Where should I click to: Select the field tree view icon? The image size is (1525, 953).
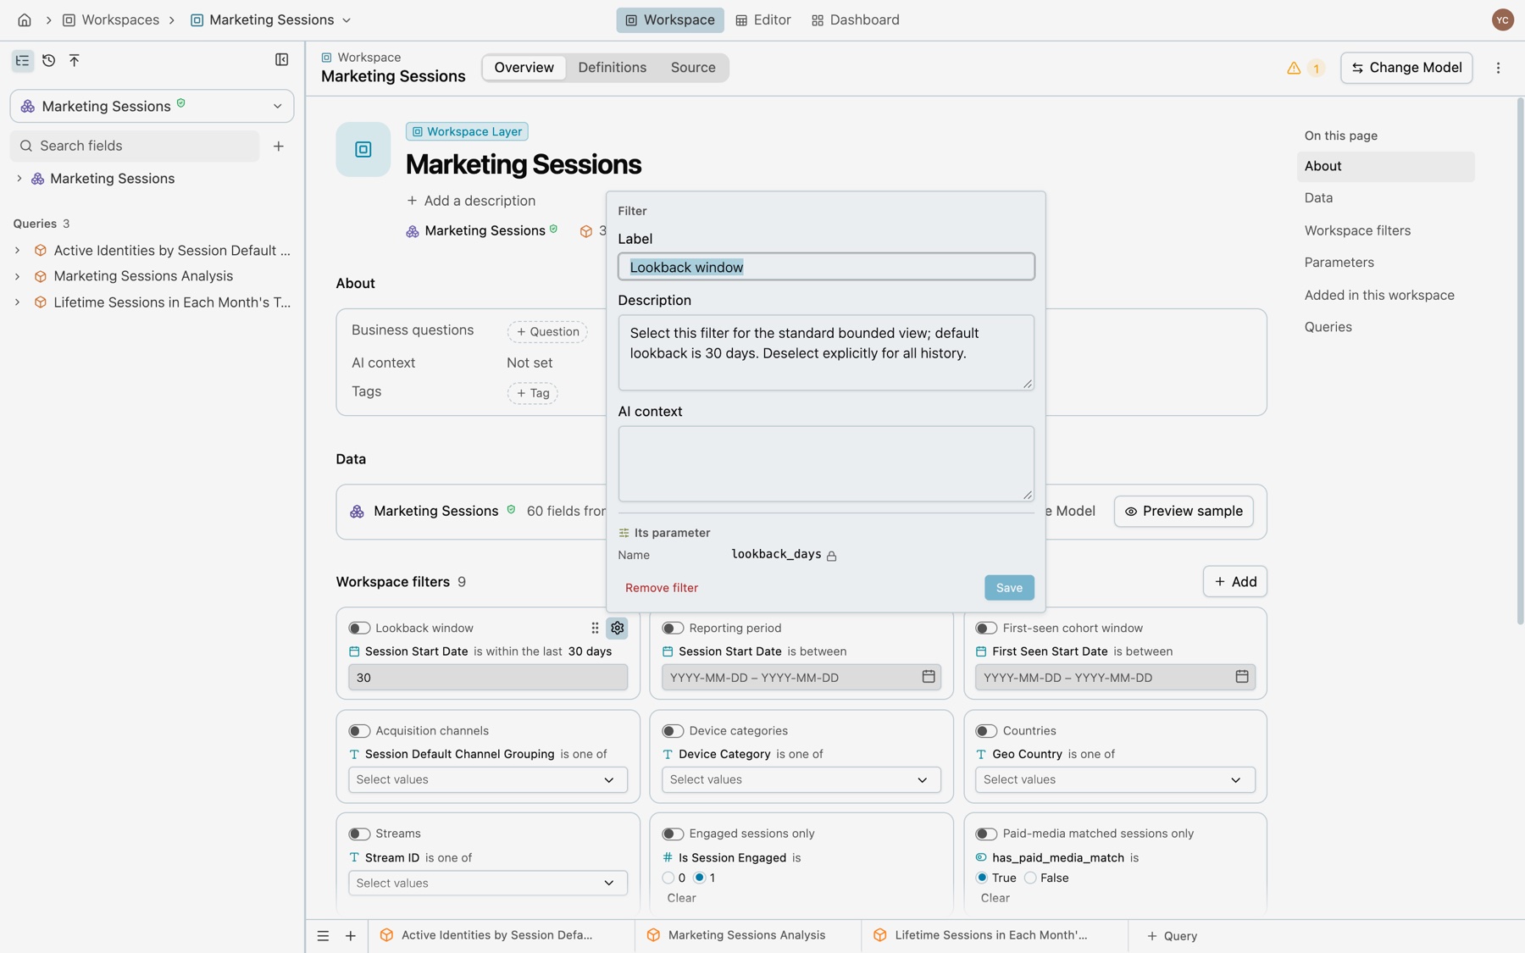[22, 60]
